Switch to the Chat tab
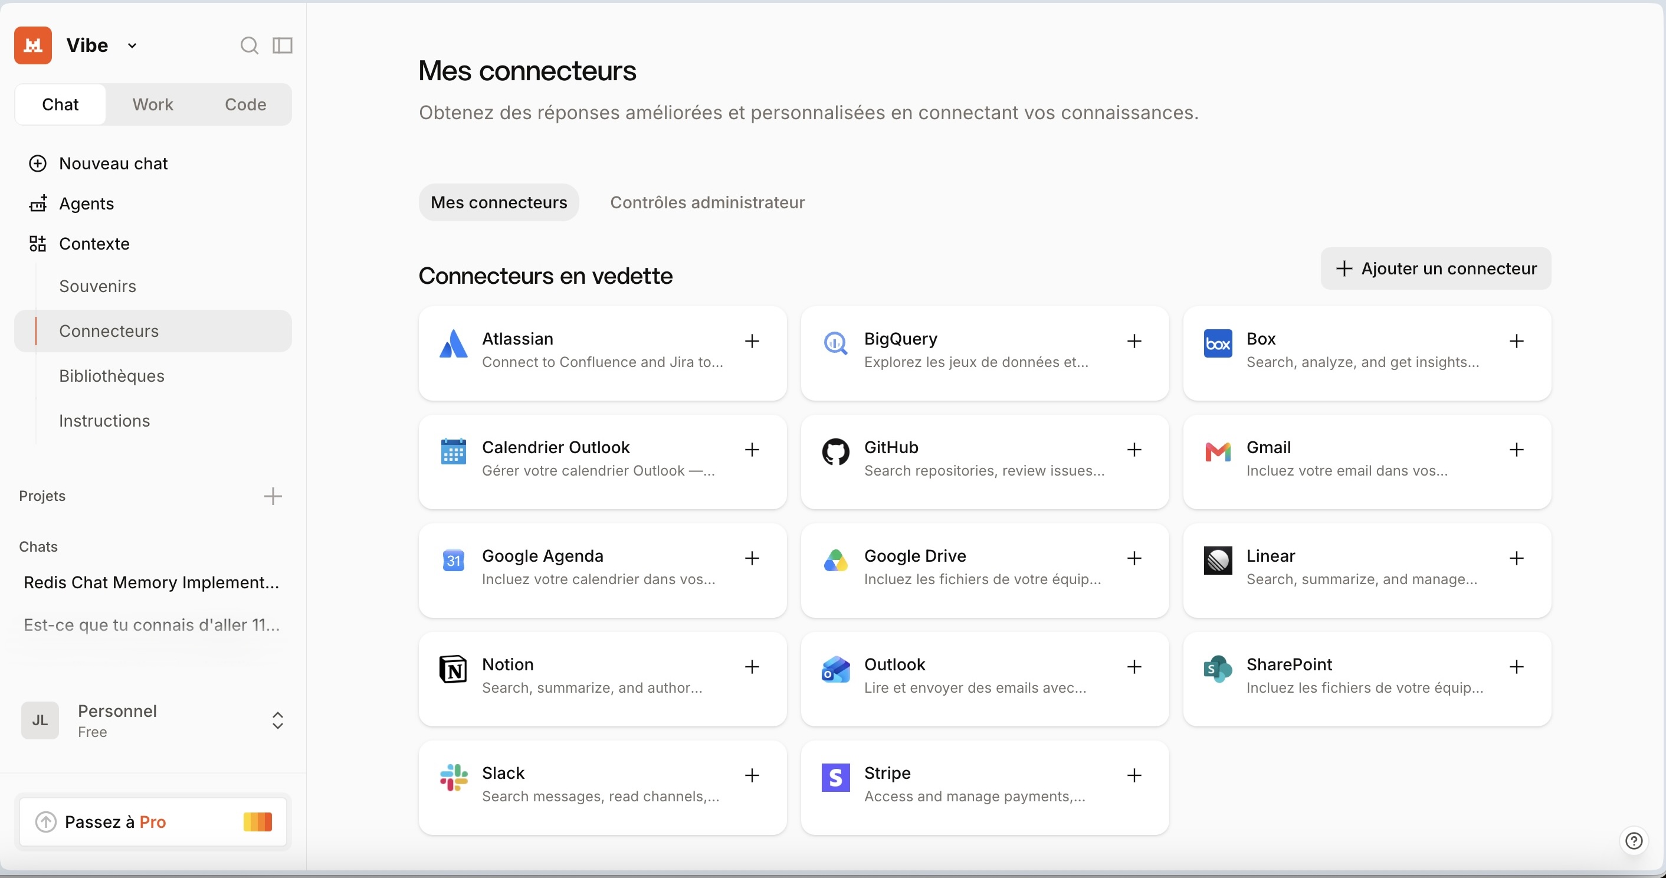 click(60, 104)
